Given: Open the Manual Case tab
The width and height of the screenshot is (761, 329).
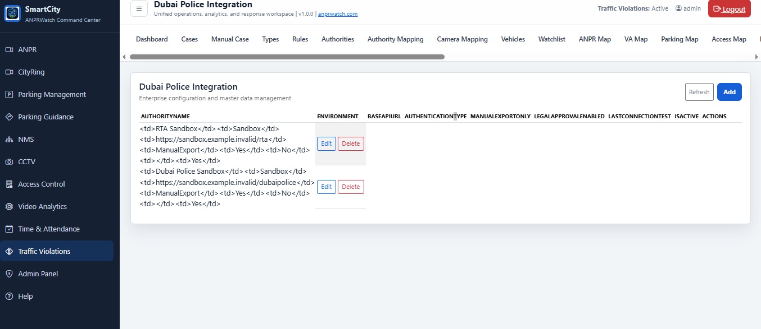Looking at the screenshot, I should pyautogui.click(x=230, y=39).
